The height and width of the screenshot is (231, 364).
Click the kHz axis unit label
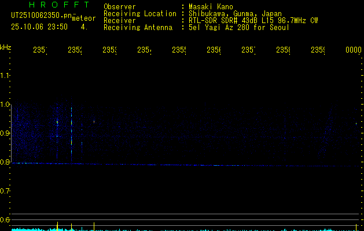pos(6,47)
